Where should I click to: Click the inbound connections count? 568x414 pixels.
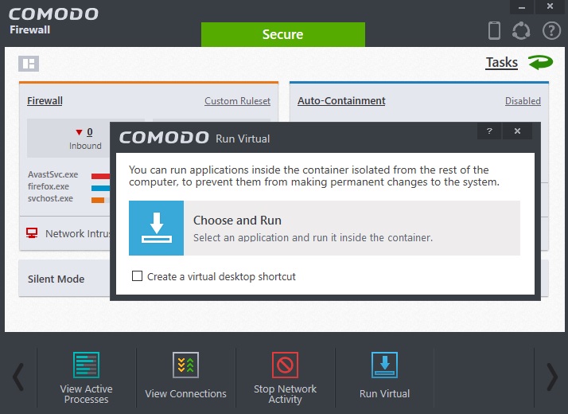89,132
